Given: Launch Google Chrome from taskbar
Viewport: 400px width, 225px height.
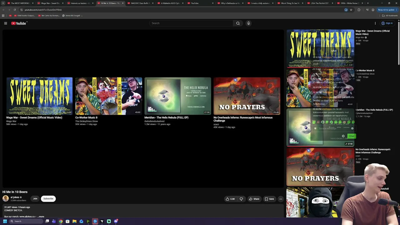Looking at the screenshot, I should click(x=61, y=221).
